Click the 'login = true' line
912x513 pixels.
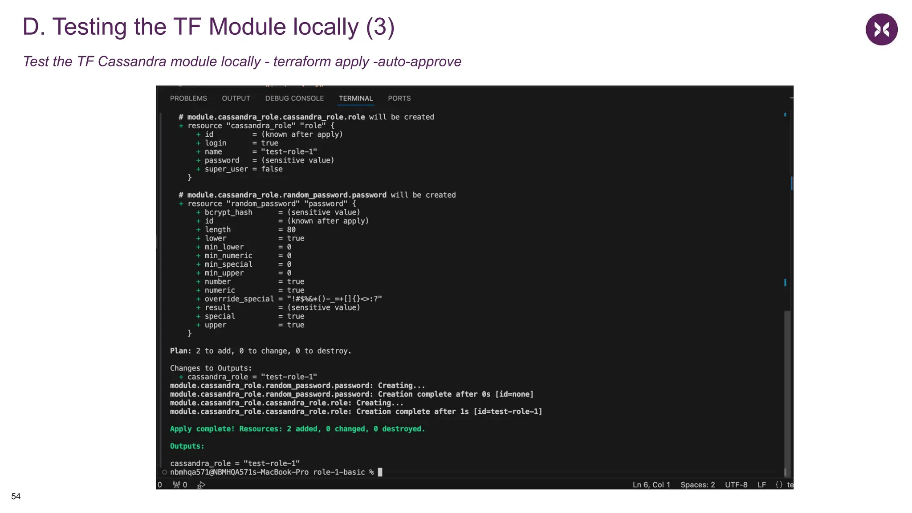point(237,143)
